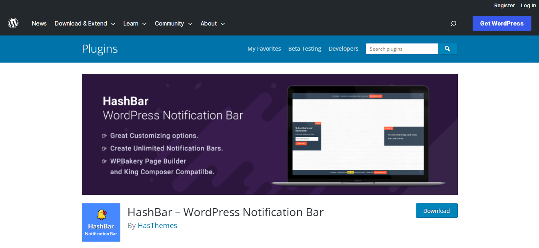Click the HashBar – WordPress Notification Bar title
The width and height of the screenshot is (539, 248).
(x=226, y=212)
